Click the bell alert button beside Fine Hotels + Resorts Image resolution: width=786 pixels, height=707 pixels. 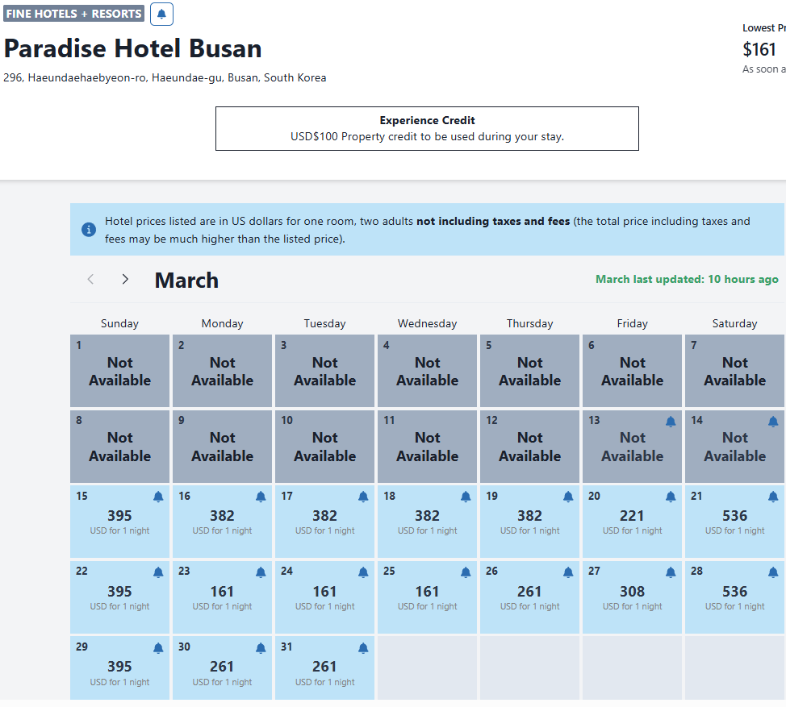(161, 14)
